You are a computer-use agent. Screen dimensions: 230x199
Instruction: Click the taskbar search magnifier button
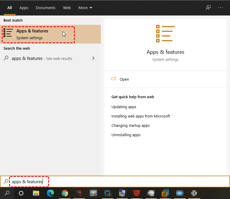7,193
